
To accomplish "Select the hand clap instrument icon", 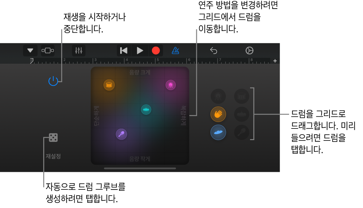I will 218,114.
